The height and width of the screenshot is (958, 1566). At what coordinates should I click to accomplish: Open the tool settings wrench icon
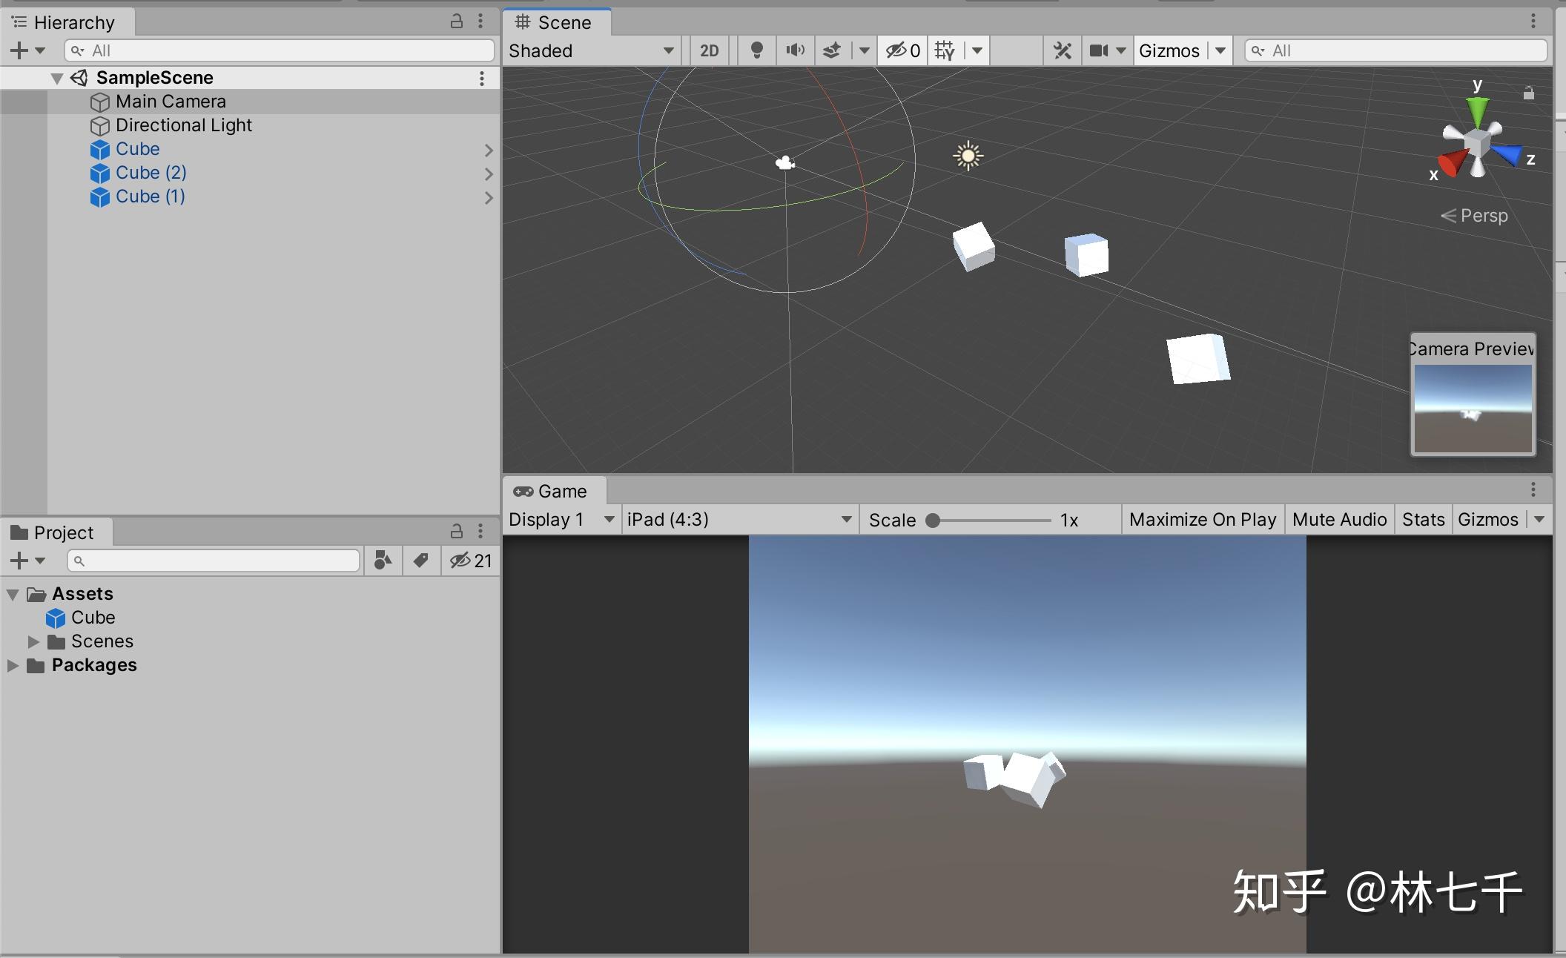pyautogui.click(x=1061, y=50)
